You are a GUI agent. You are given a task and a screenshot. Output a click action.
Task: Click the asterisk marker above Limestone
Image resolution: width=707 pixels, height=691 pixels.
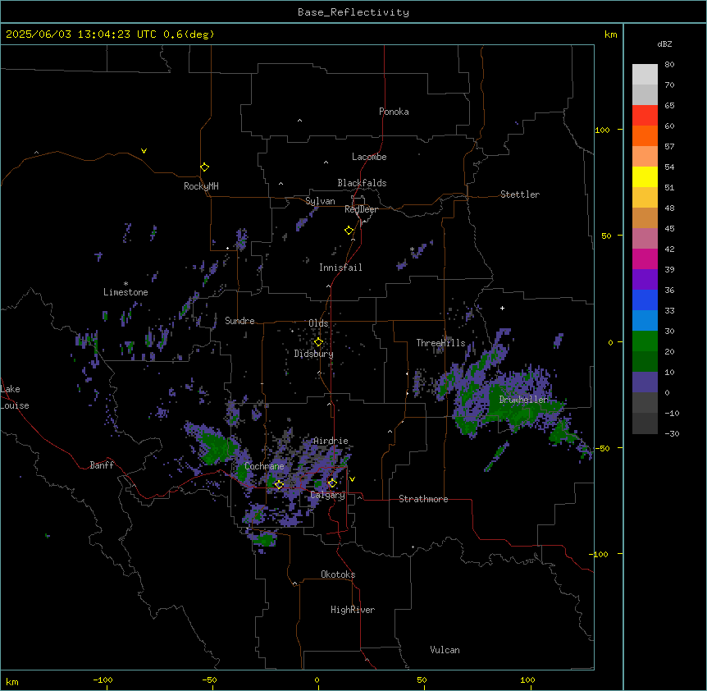[x=125, y=284]
